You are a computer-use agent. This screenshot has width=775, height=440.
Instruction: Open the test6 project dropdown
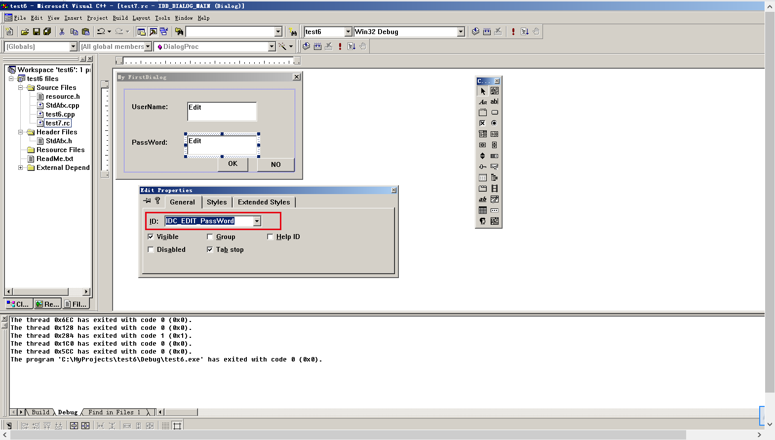[x=348, y=32]
